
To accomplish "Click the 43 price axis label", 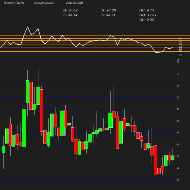I will pyautogui.click(x=178, y=144).
